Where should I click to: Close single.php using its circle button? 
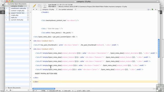click(28, 15)
